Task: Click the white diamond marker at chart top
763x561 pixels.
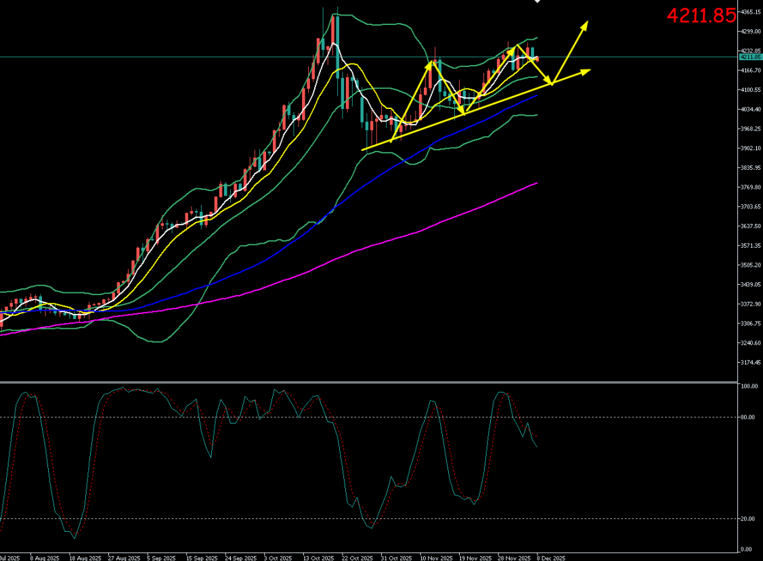Action: point(538,1)
